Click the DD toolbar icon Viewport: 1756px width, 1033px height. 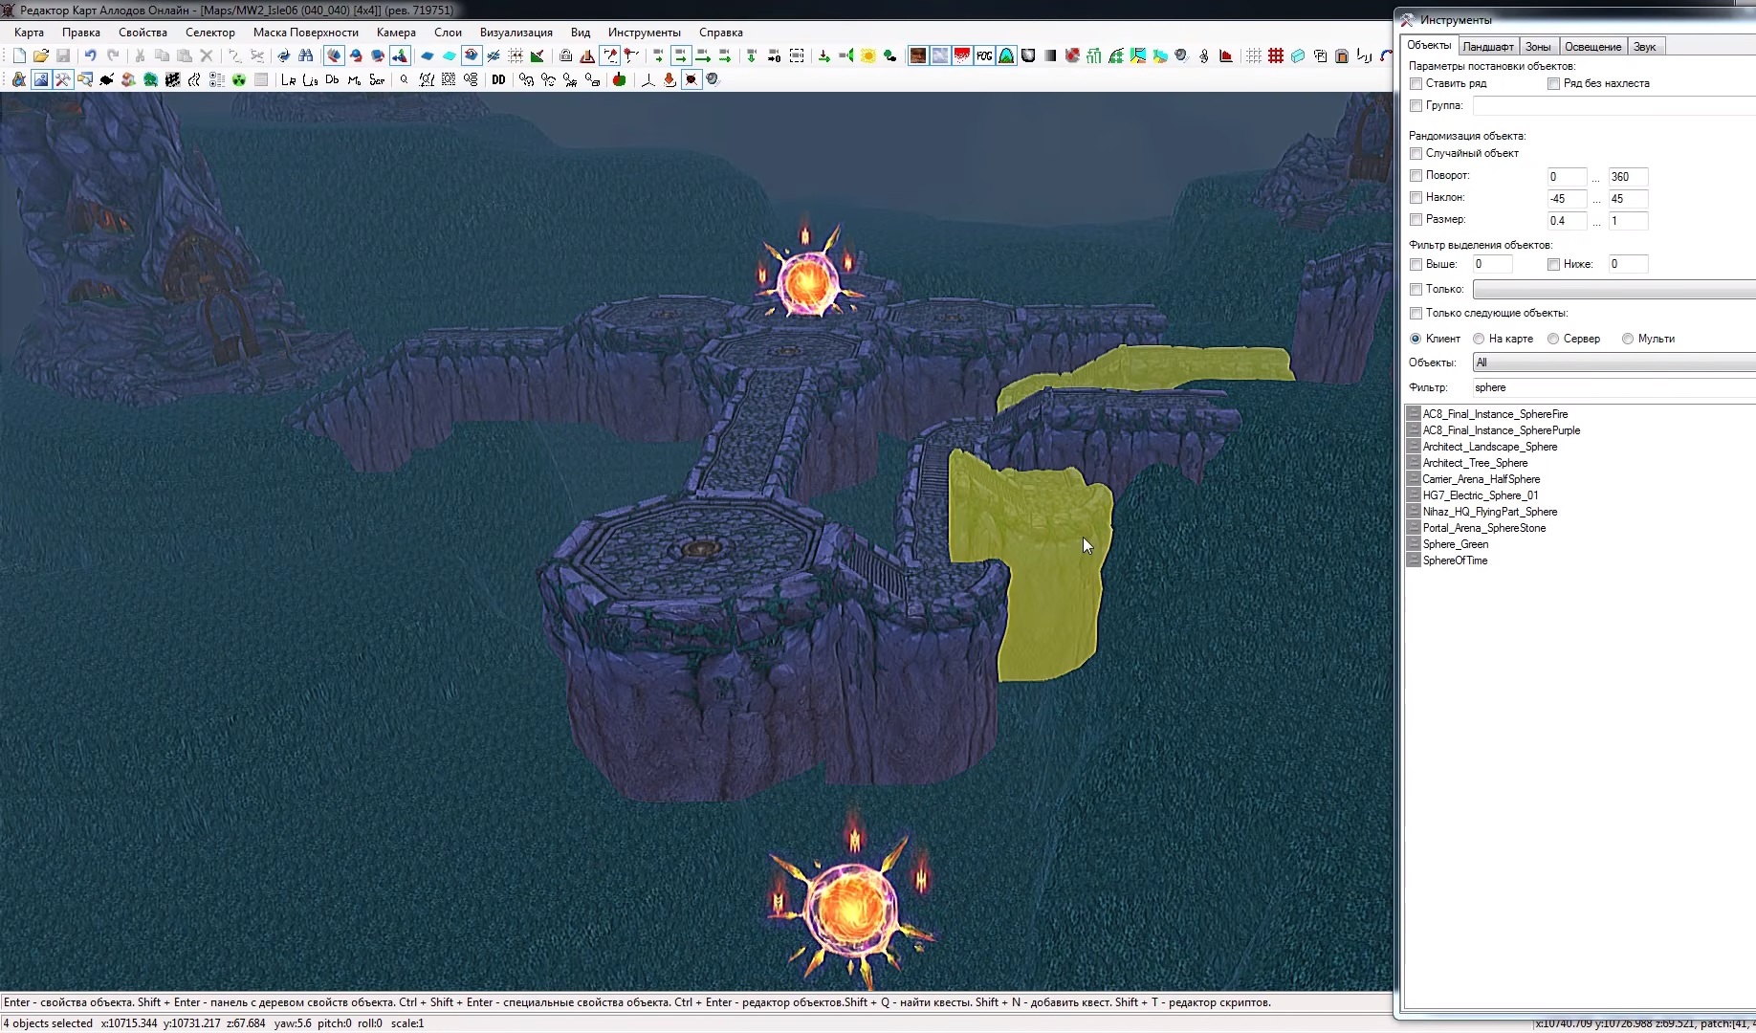498,79
